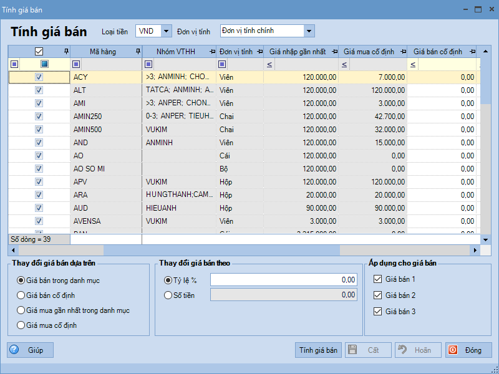Uncheck the checkbox for row AVENSA

(x=39, y=221)
